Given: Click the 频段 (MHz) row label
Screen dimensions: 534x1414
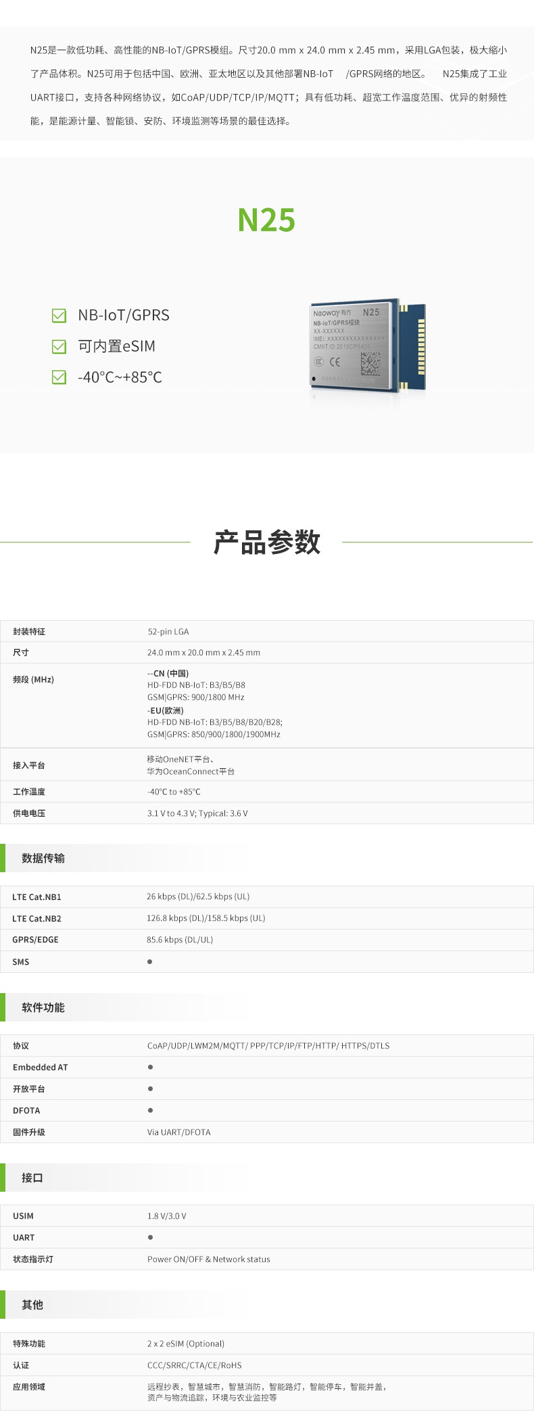Looking at the screenshot, I should click(x=33, y=680).
